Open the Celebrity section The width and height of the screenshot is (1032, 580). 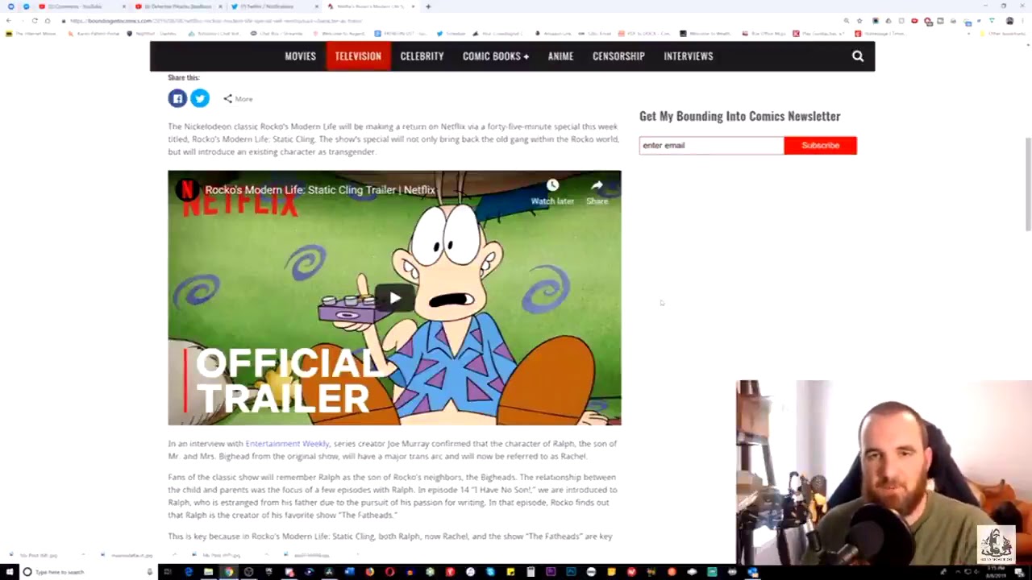[422, 56]
